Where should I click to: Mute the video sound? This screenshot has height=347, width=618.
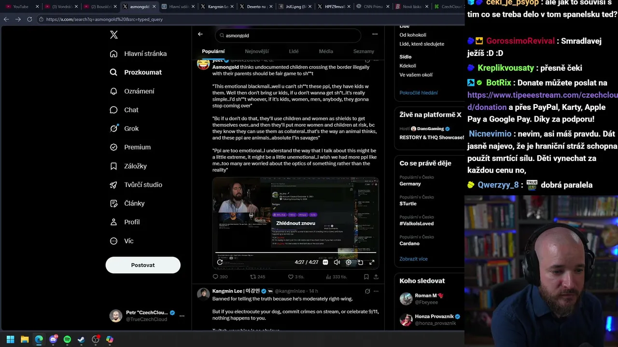pos(337,262)
